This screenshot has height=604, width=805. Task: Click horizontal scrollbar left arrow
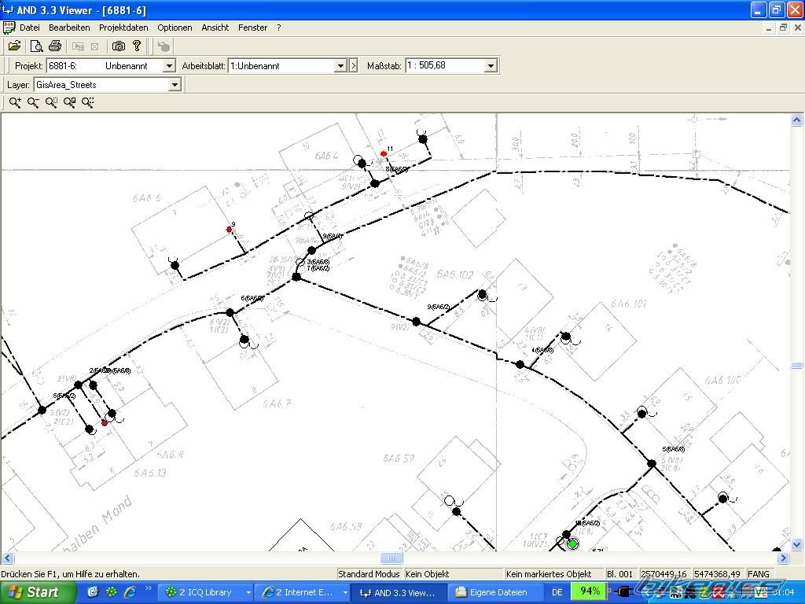click(x=7, y=558)
